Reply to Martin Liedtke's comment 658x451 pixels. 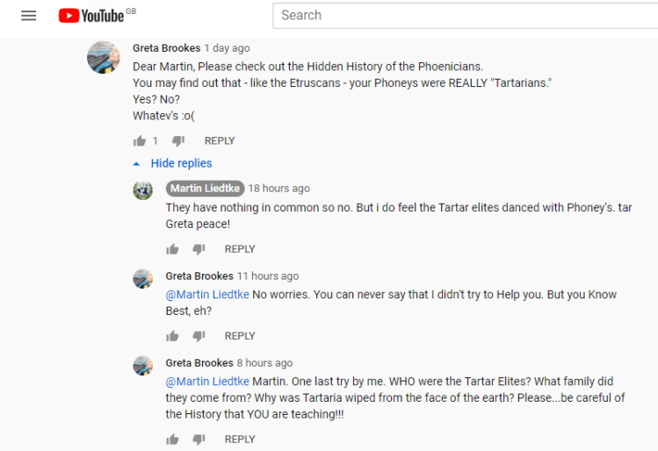(240, 249)
